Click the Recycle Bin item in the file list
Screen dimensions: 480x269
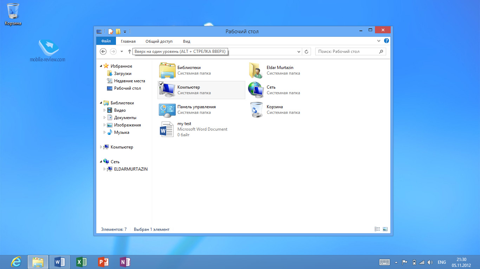256,110
